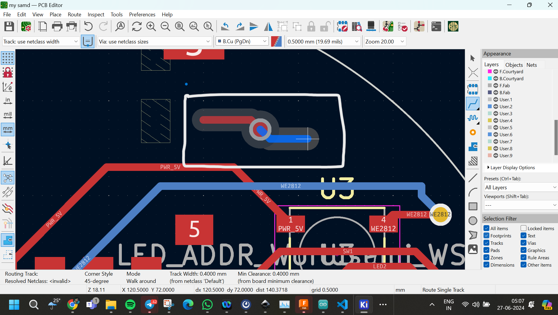558x315 pixels.
Task: Open the File menu
Action: click(x=7, y=14)
